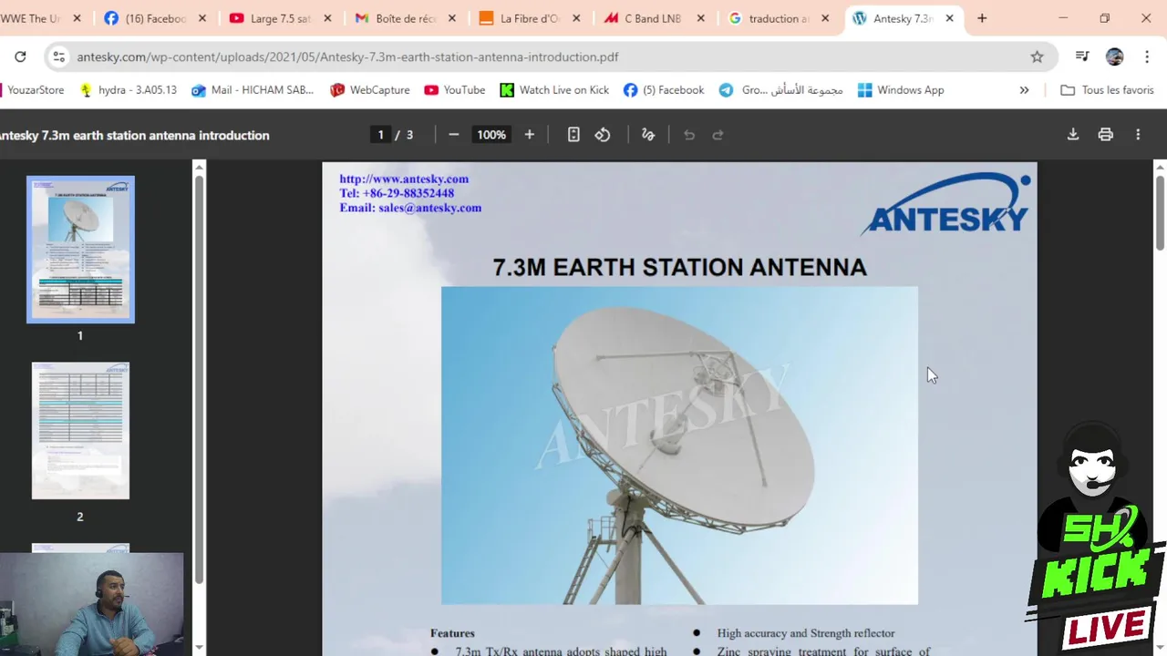Print the PDF document
Image resolution: width=1167 pixels, height=656 pixels.
point(1106,135)
